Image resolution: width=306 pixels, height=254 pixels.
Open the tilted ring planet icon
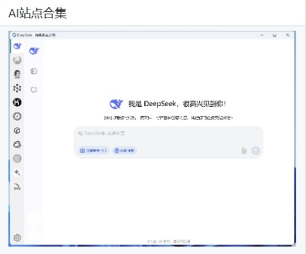point(17,144)
